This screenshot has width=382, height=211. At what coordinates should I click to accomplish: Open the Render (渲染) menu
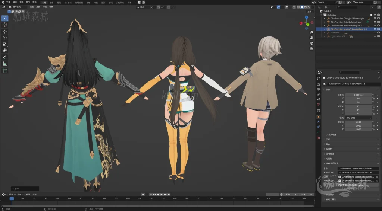point(21,2)
